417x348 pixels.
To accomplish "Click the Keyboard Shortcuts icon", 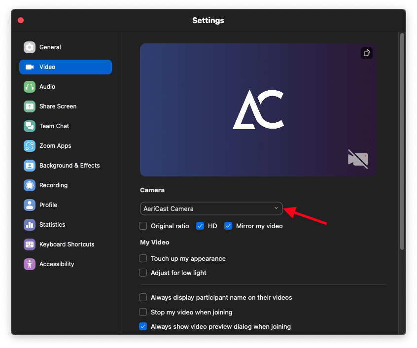I will [30, 244].
